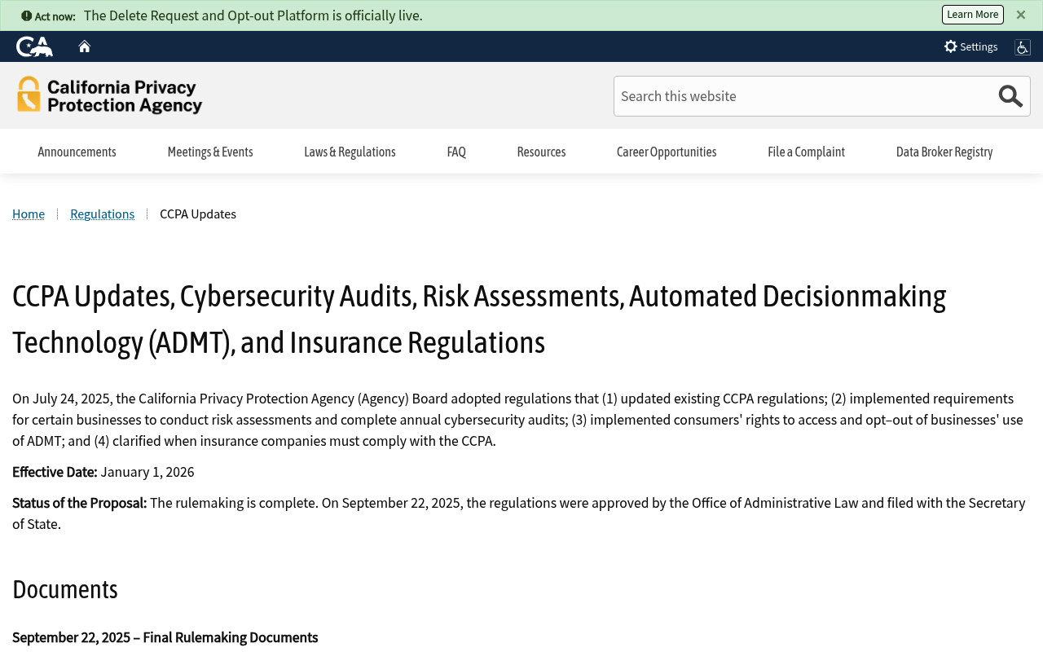This screenshot has height=652, width=1043.
Task: Open the FAQ menu item
Action: pyautogui.click(x=456, y=152)
